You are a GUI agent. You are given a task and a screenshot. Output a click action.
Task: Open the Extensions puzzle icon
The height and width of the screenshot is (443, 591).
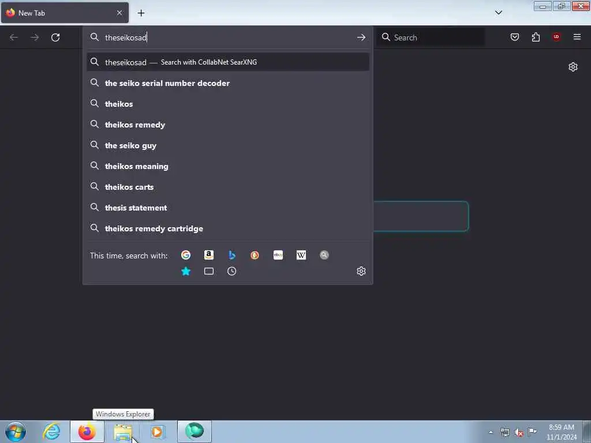[x=536, y=37]
